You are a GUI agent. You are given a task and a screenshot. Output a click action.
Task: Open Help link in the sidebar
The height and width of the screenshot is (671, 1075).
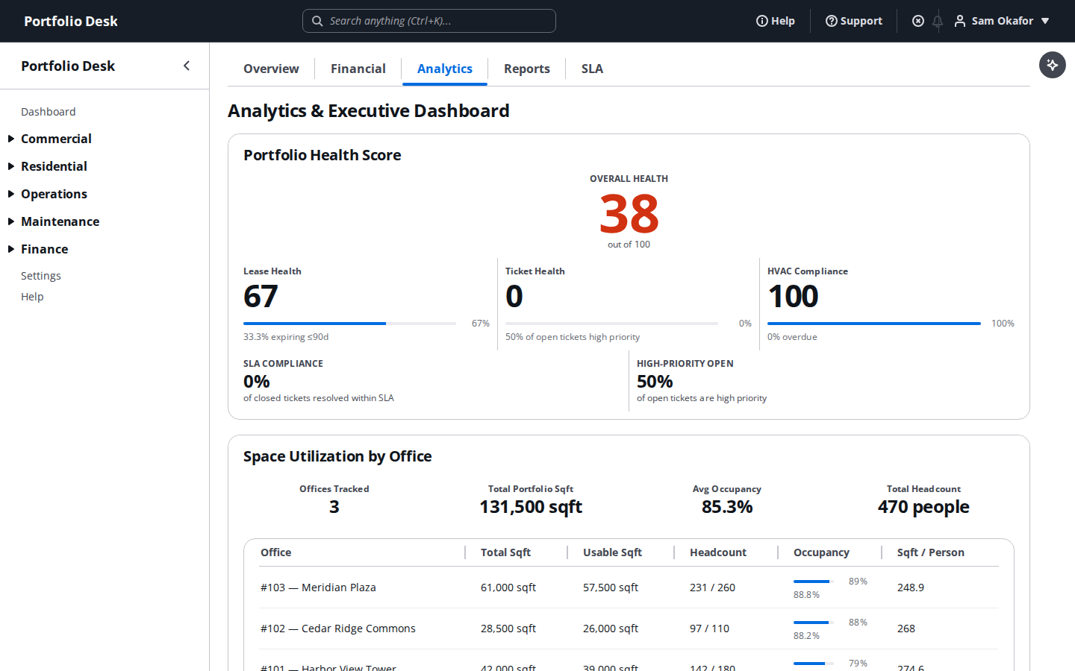tap(32, 297)
